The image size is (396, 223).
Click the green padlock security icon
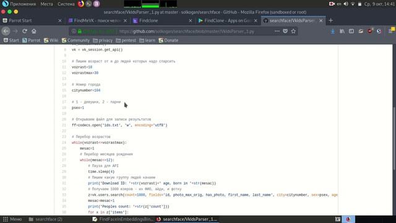click(80, 32)
